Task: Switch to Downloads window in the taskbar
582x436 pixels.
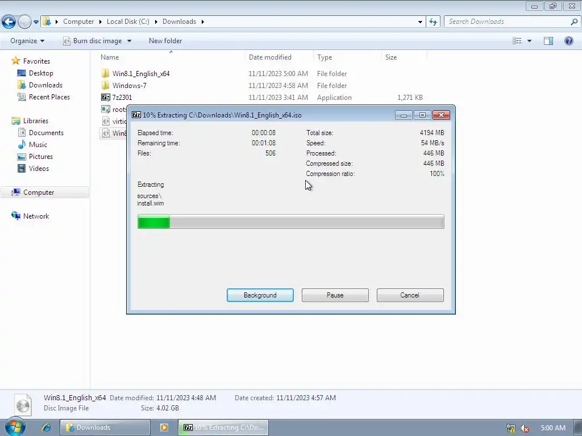Action: pos(105,427)
